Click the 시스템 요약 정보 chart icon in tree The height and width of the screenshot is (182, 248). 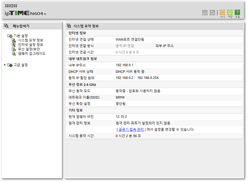pos(14,40)
